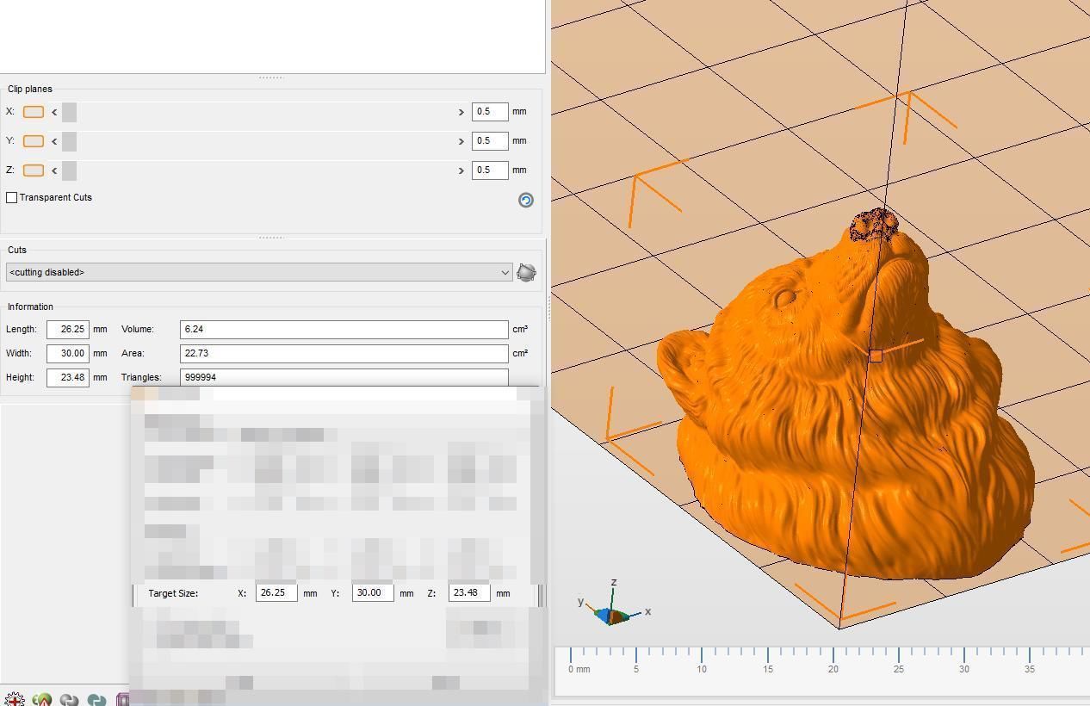Click the X clip plane right arrow
Viewport: 1090px width, 706px height.
click(461, 112)
